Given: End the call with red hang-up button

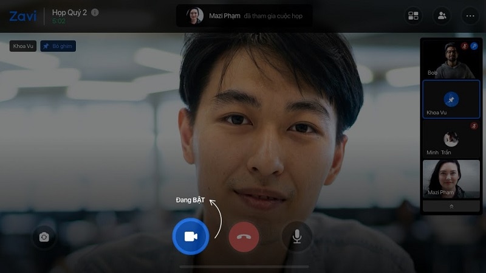Looking at the screenshot, I should [244, 237].
